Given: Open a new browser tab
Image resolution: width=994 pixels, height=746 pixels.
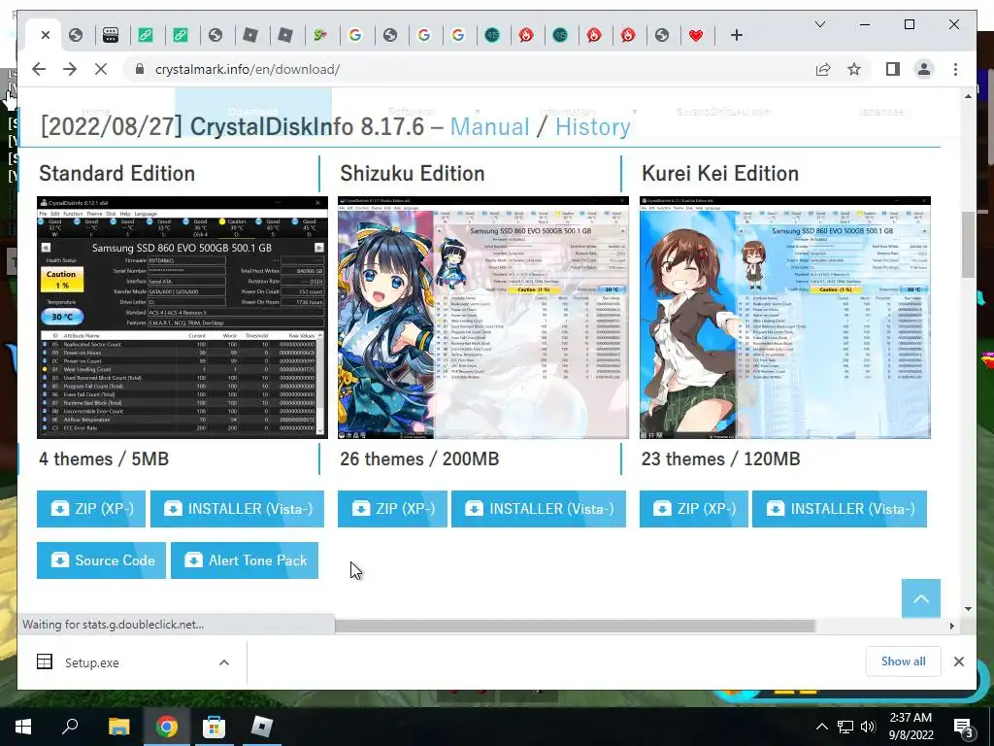Looking at the screenshot, I should [736, 36].
